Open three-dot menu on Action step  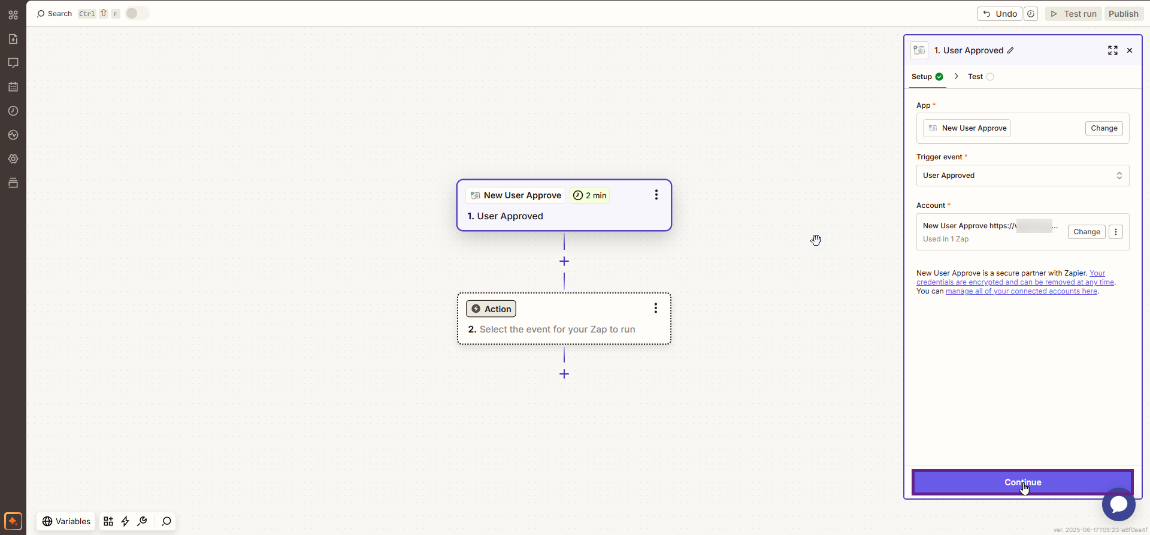coord(655,308)
